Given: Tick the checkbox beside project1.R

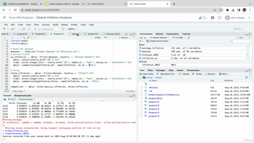Looking at the screenshot, I should pyautogui.click(x=141, y=102).
